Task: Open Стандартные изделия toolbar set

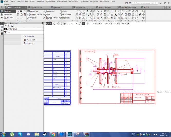Action: 8,18
